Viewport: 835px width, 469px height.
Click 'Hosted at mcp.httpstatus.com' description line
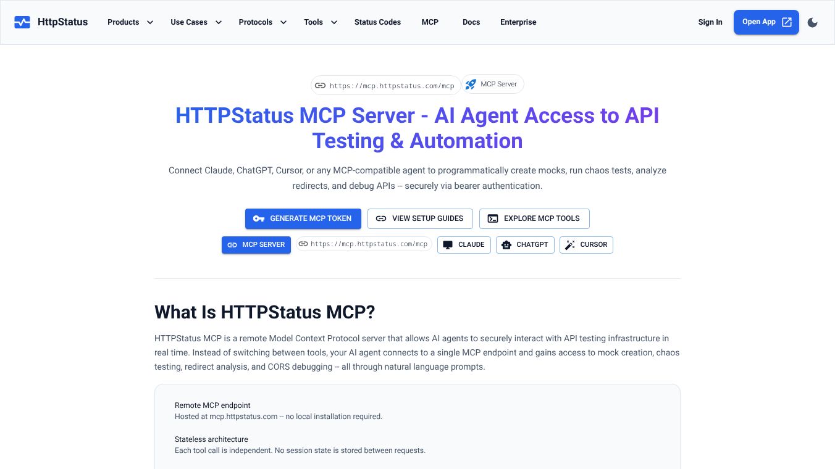(279, 417)
